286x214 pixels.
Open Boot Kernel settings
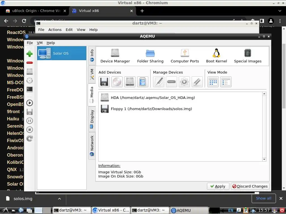point(216,56)
